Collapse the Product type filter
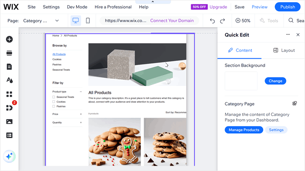The width and height of the screenshot is (305, 171). [x=81, y=92]
